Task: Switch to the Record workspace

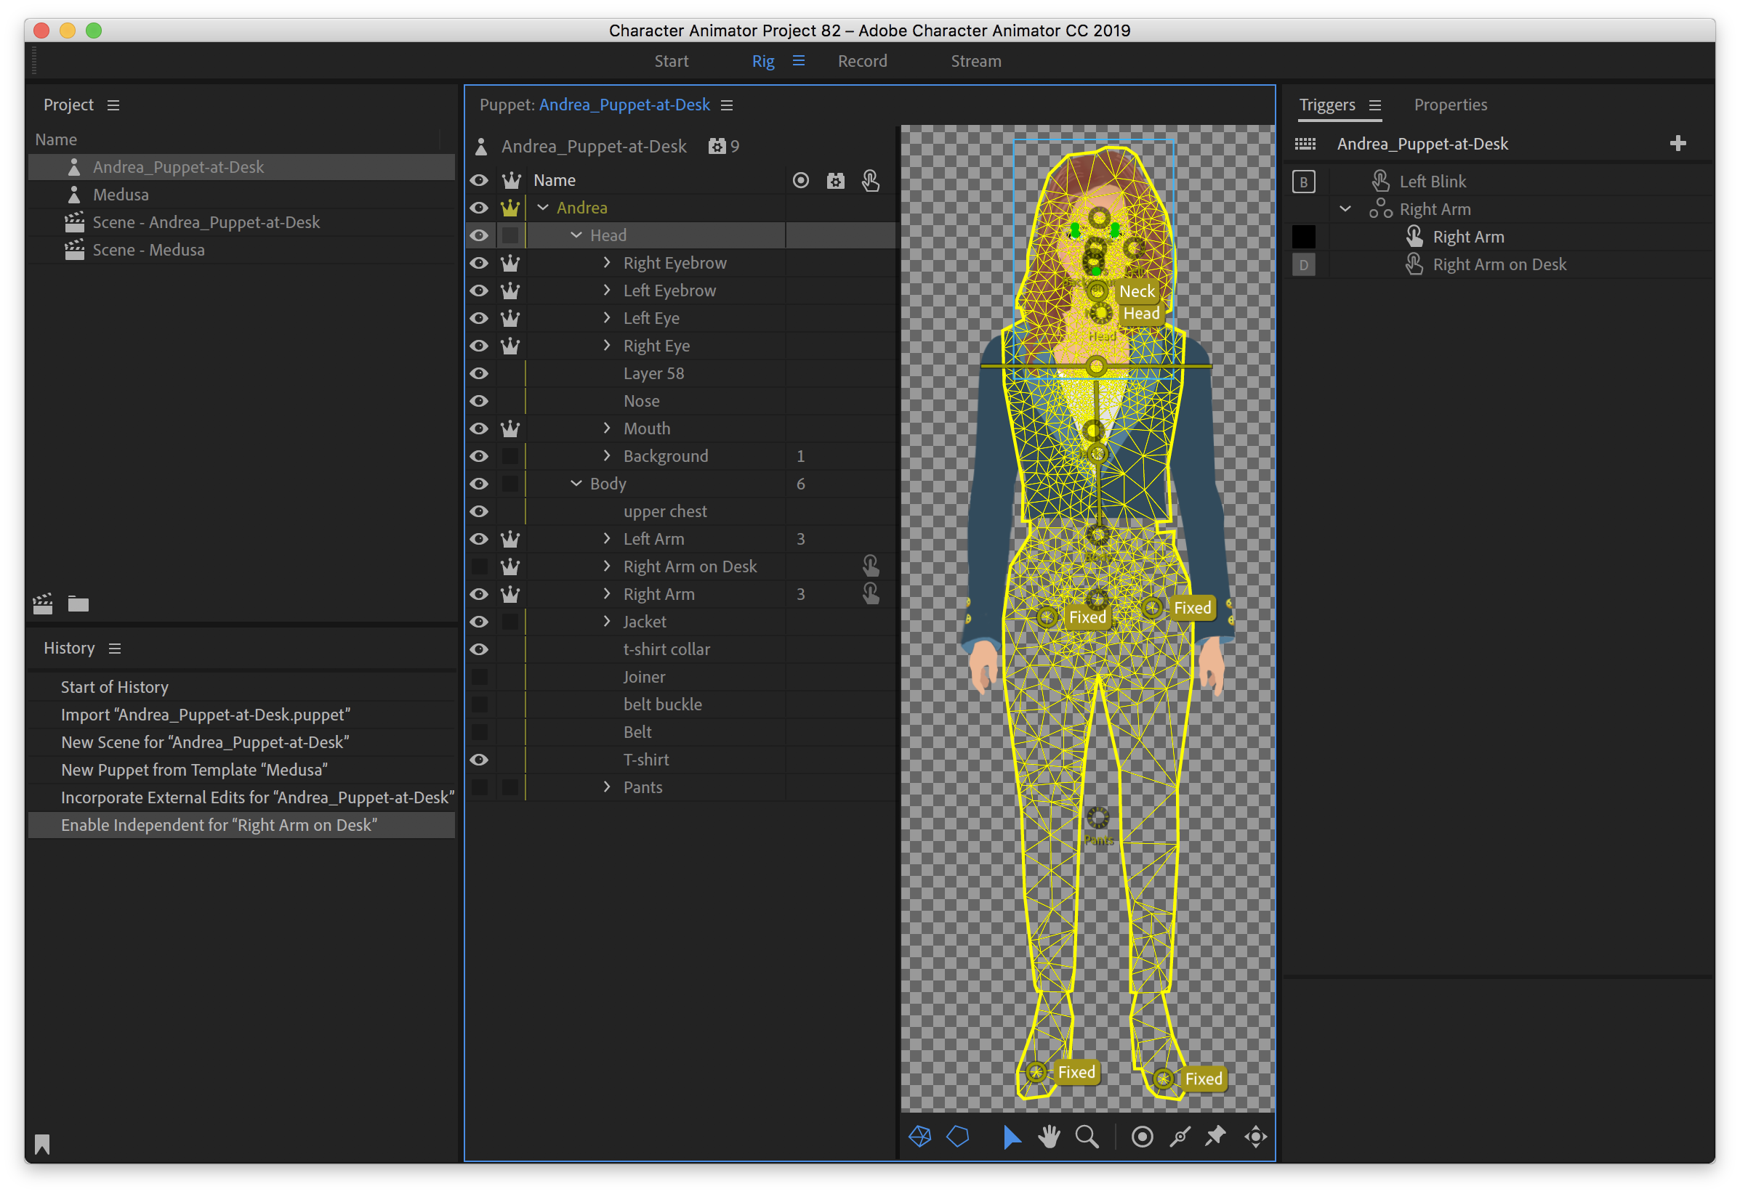Action: [x=862, y=61]
